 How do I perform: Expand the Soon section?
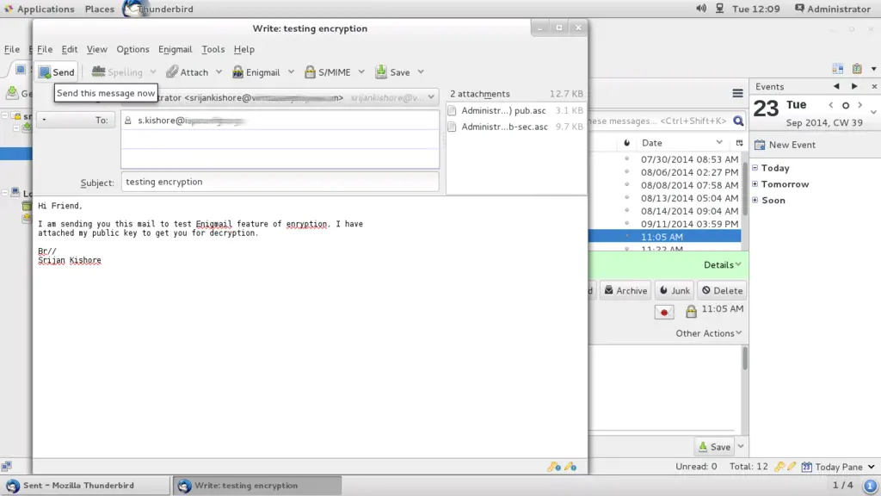[755, 200]
